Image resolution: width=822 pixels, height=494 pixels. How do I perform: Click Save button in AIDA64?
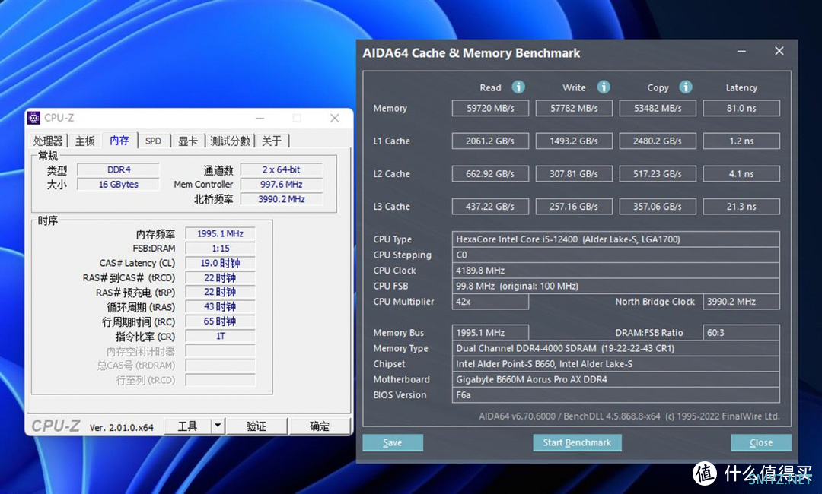(393, 443)
